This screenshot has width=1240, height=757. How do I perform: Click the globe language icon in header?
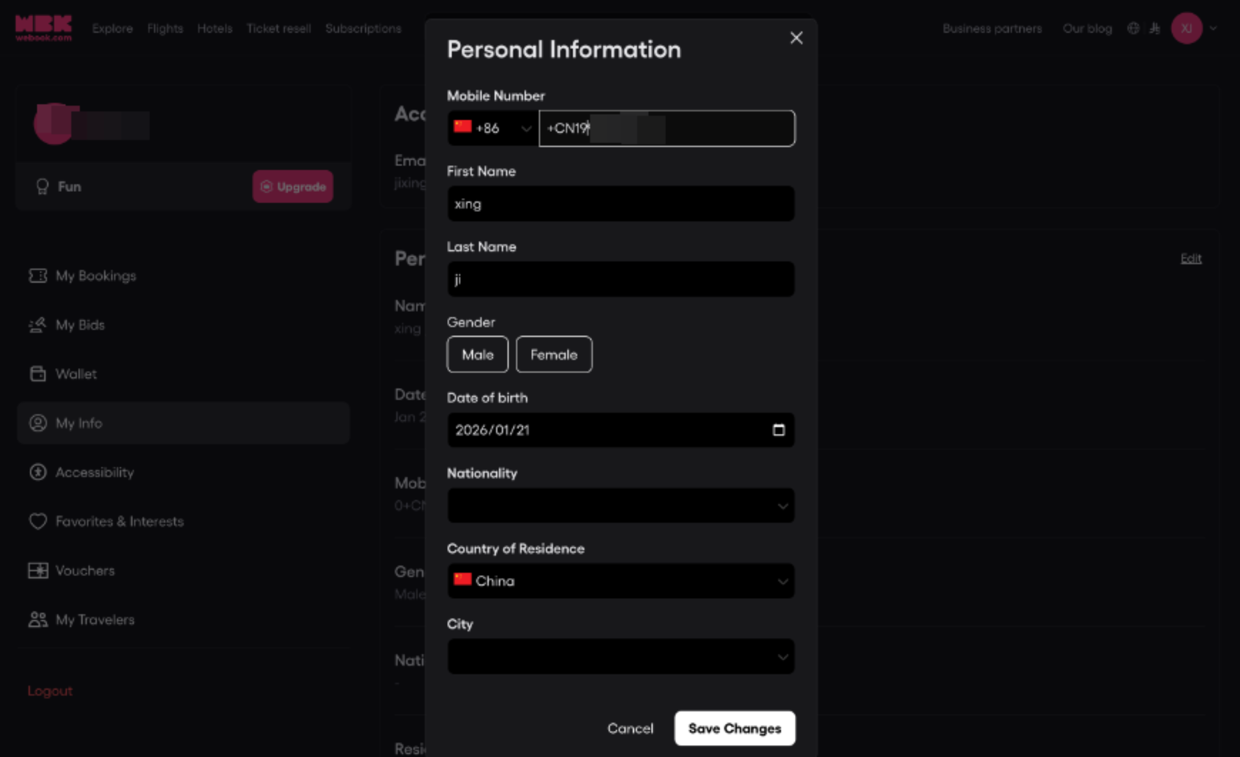tap(1133, 29)
